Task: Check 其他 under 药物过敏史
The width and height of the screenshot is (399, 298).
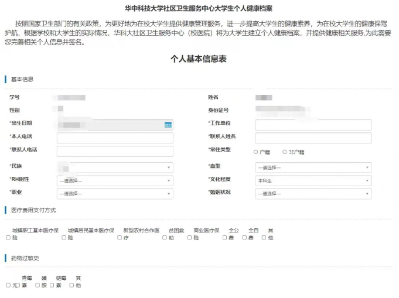Action: [71, 285]
